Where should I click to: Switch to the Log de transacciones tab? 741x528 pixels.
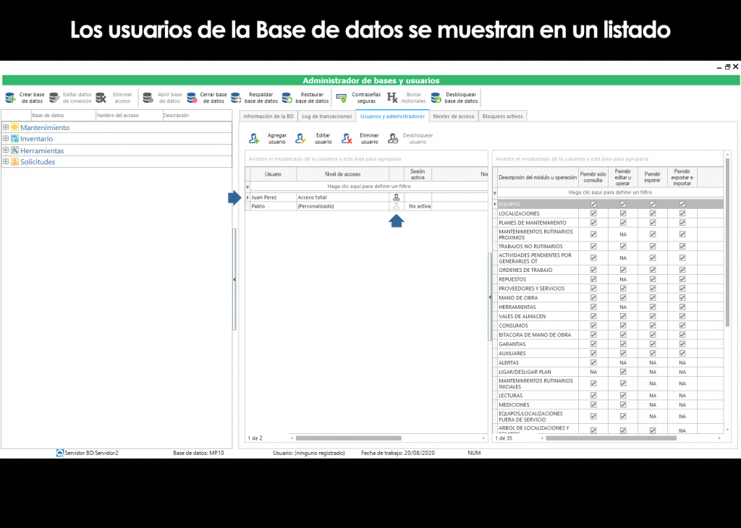327,116
